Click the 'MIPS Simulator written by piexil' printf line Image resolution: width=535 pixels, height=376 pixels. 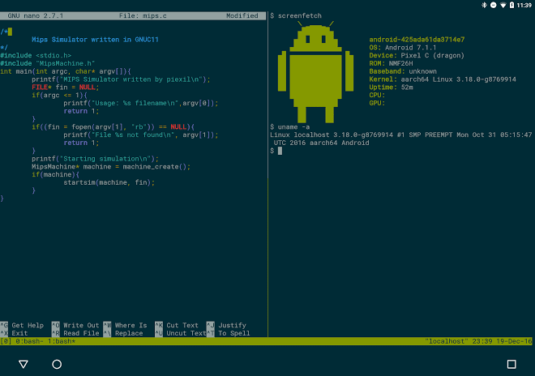coord(121,79)
